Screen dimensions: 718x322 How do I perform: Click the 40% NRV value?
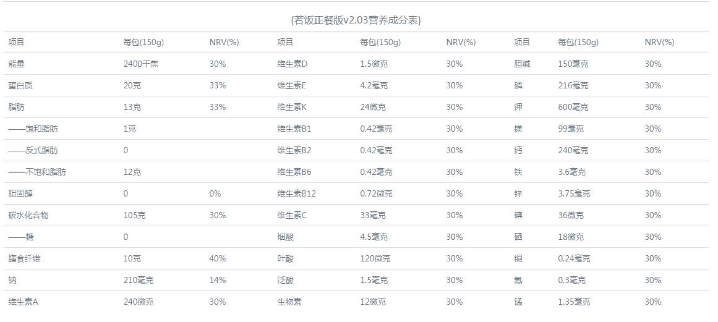coord(218,258)
